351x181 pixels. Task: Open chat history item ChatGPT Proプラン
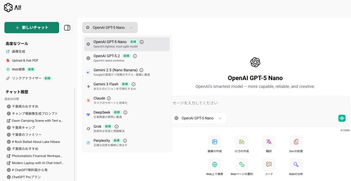coord(26,177)
